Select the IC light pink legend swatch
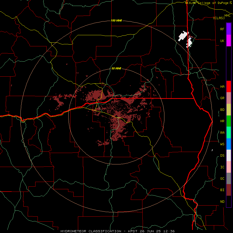Viewport: 233px width, 233px height. [229, 167]
